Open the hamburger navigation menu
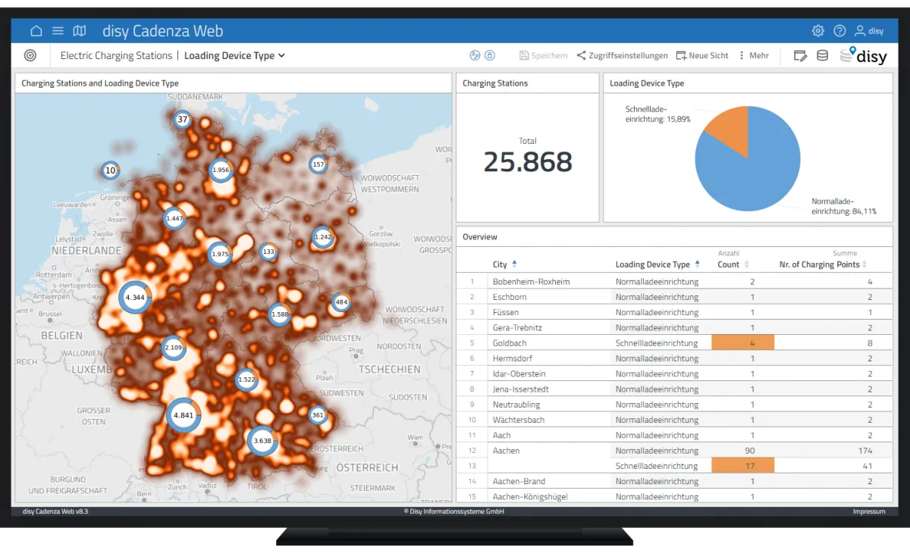Image resolution: width=910 pixels, height=553 pixels. (x=58, y=31)
